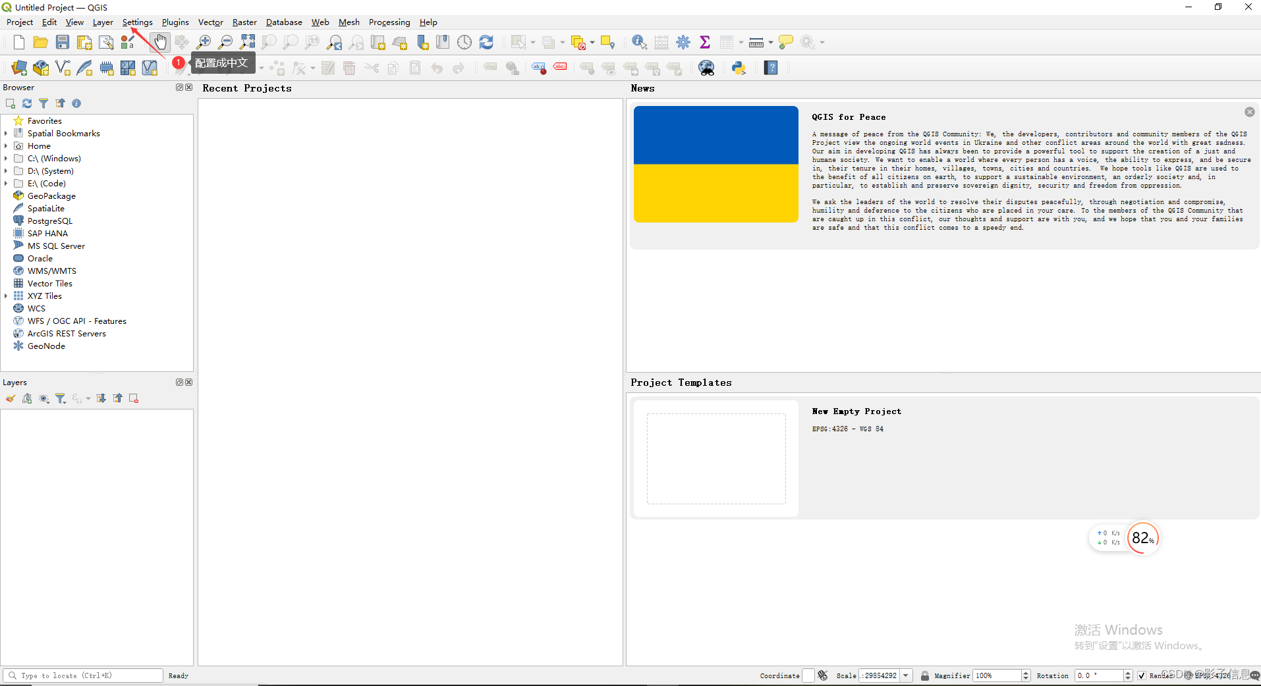This screenshot has height=686, width=1261.
Task: Dismiss the QGIS for Peace news
Action: coord(1249,112)
